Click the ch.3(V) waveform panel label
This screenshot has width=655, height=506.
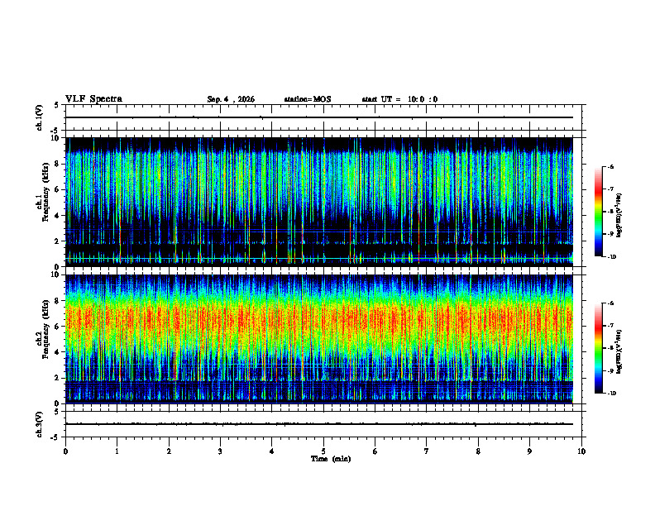point(40,425)
